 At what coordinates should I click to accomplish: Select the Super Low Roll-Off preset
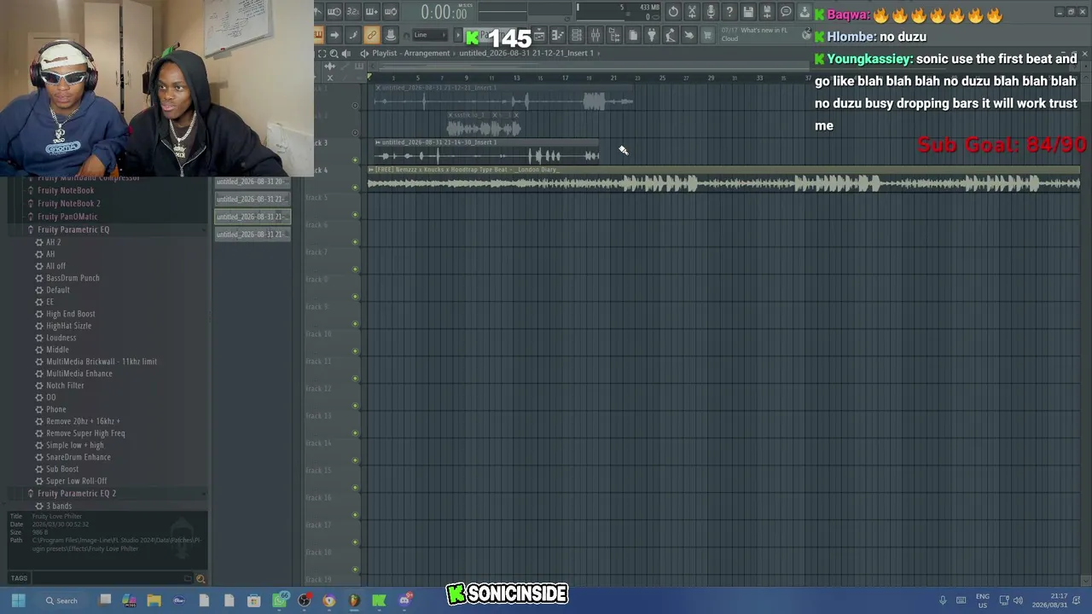click(77, 481)
